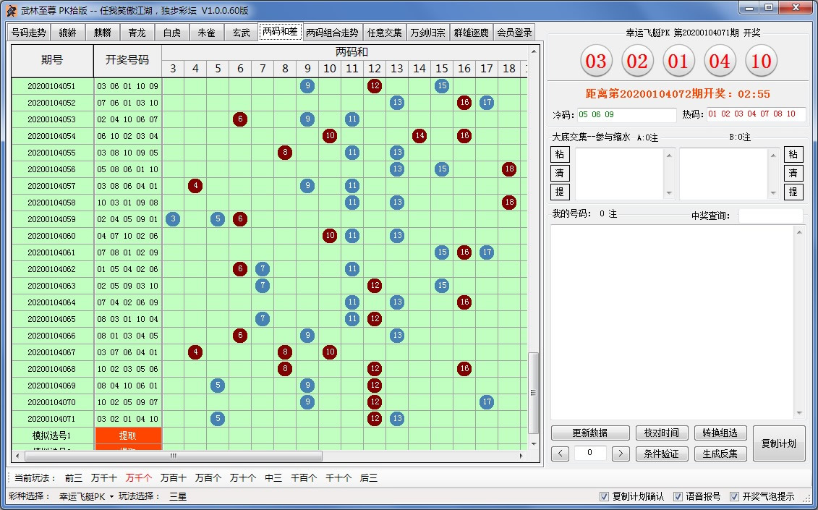Open the 万剑归宗 function

point(427,32)
